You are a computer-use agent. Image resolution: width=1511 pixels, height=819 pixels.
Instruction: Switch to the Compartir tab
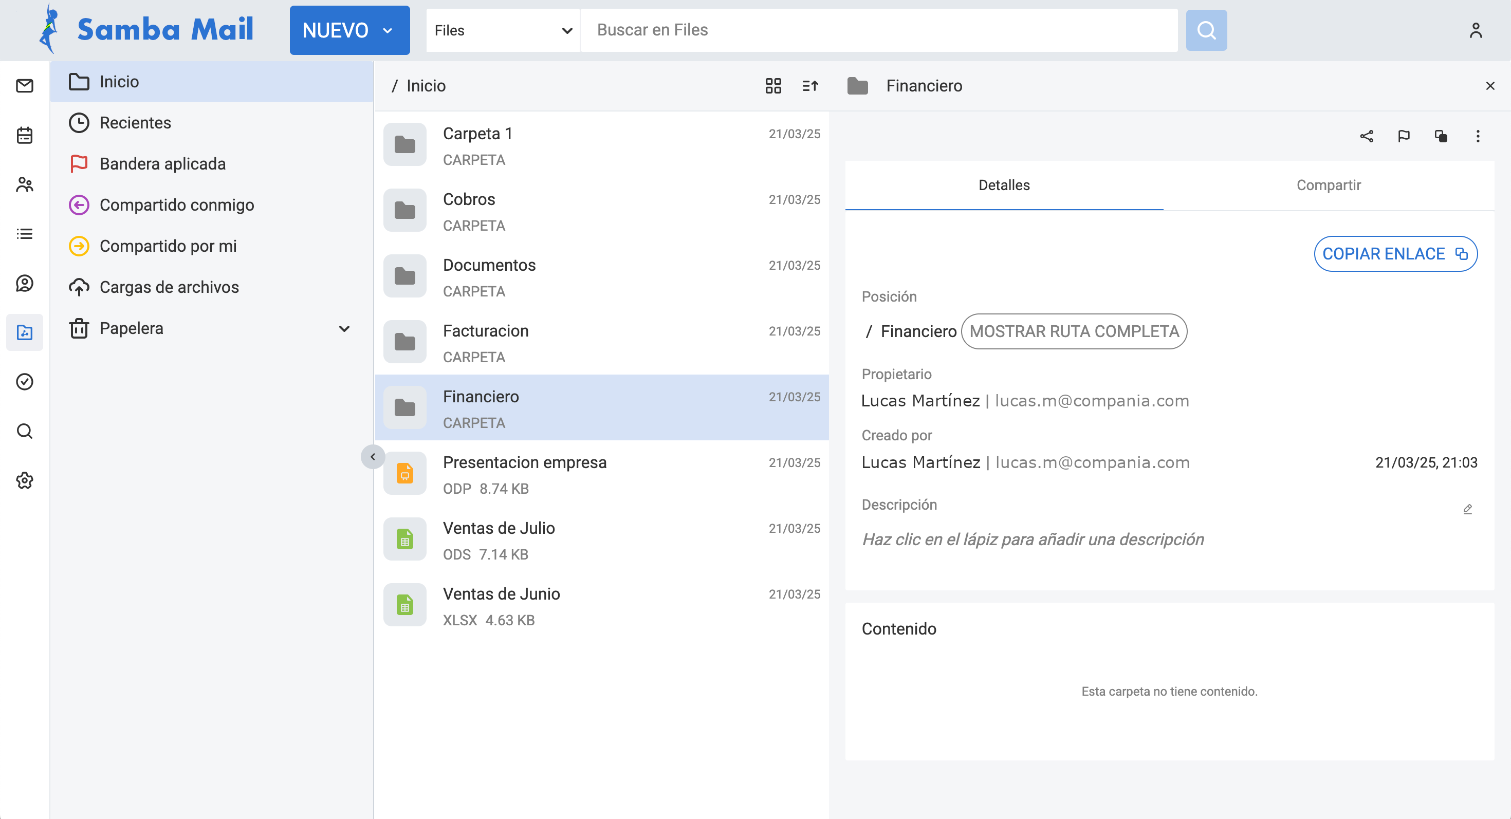pyautogui.click(x=1328, y=185)
